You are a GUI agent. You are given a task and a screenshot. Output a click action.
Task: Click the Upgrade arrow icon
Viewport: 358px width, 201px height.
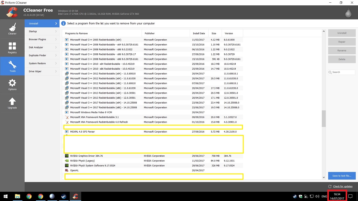(x=12, y=101)
